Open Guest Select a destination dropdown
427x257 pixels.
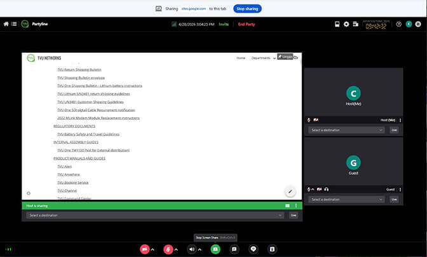[346, 200]
